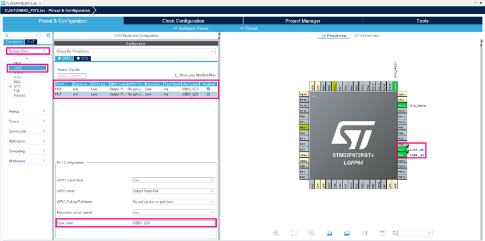Select GPIO in System Core list

[x=27, y=68]
